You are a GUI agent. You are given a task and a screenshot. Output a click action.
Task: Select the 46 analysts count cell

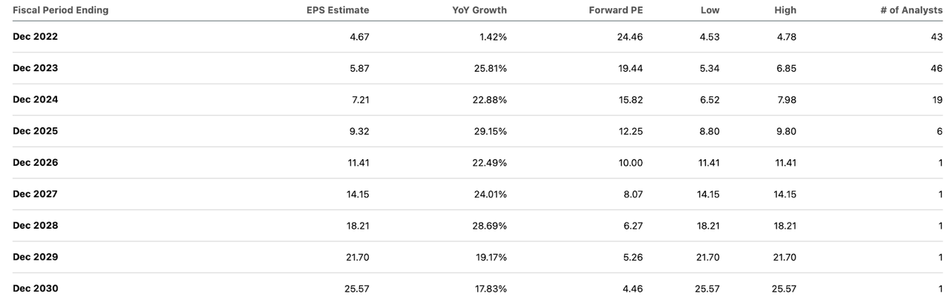[936, 68]
